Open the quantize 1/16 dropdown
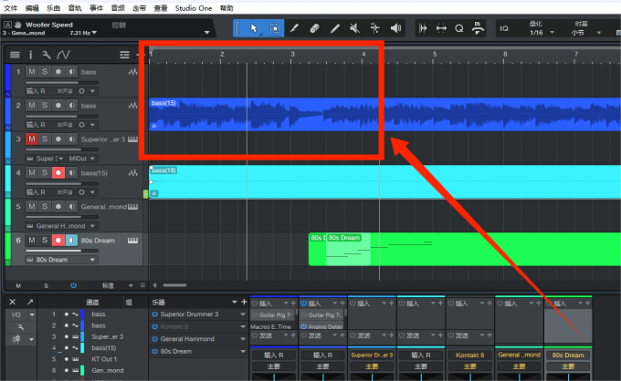Viewport: 621px width, 381px height. tap(538, 33)
